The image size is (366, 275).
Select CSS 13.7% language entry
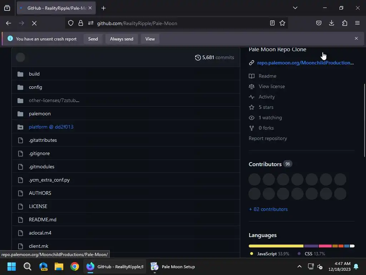[312, 254]
